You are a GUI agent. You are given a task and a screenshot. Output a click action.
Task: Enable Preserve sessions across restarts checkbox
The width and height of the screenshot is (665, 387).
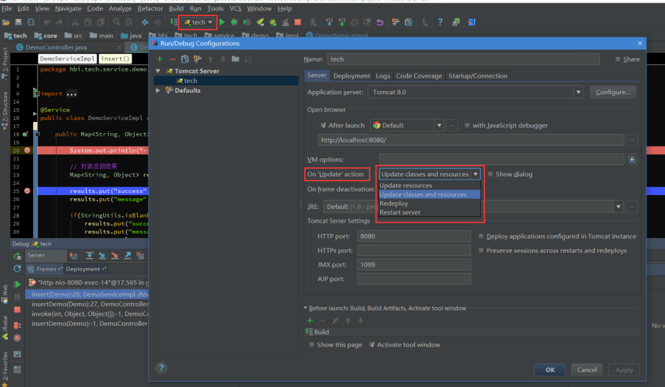[481, 251]
